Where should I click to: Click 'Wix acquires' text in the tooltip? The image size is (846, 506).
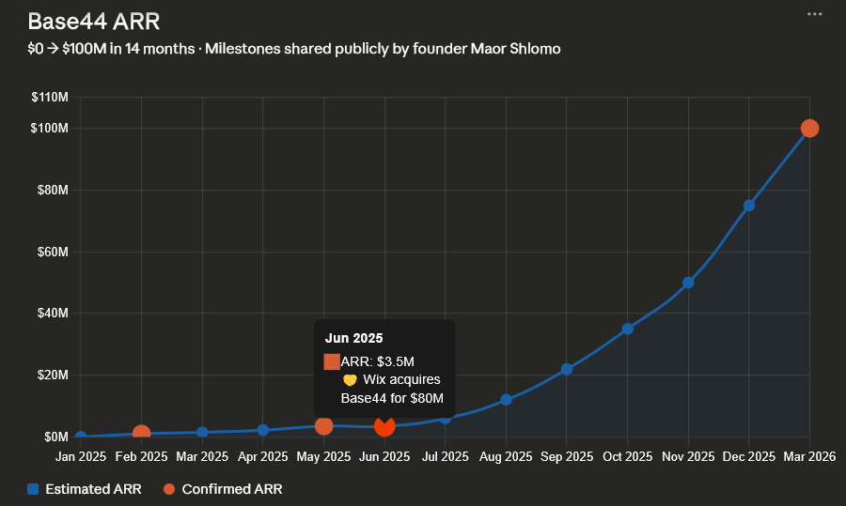click(x=401, y=379)
